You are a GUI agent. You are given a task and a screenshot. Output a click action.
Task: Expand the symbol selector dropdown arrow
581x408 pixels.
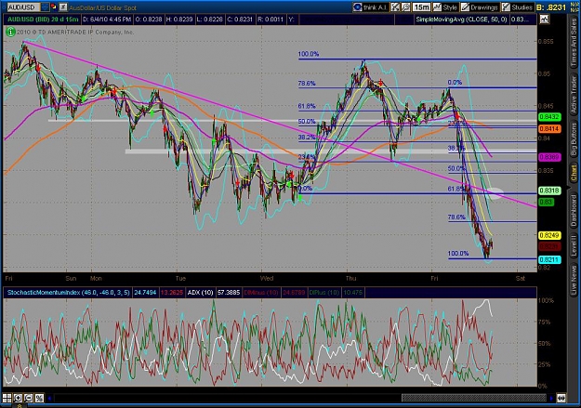(x=45, y=7)
